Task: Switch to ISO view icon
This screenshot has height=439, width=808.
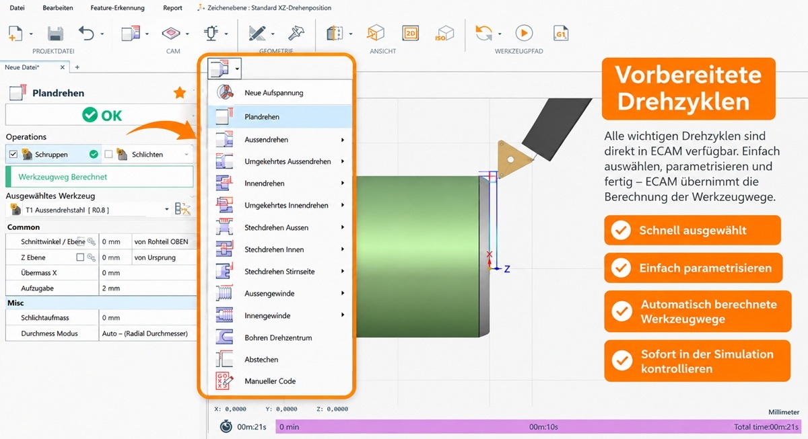Action: tap(444, 33)
